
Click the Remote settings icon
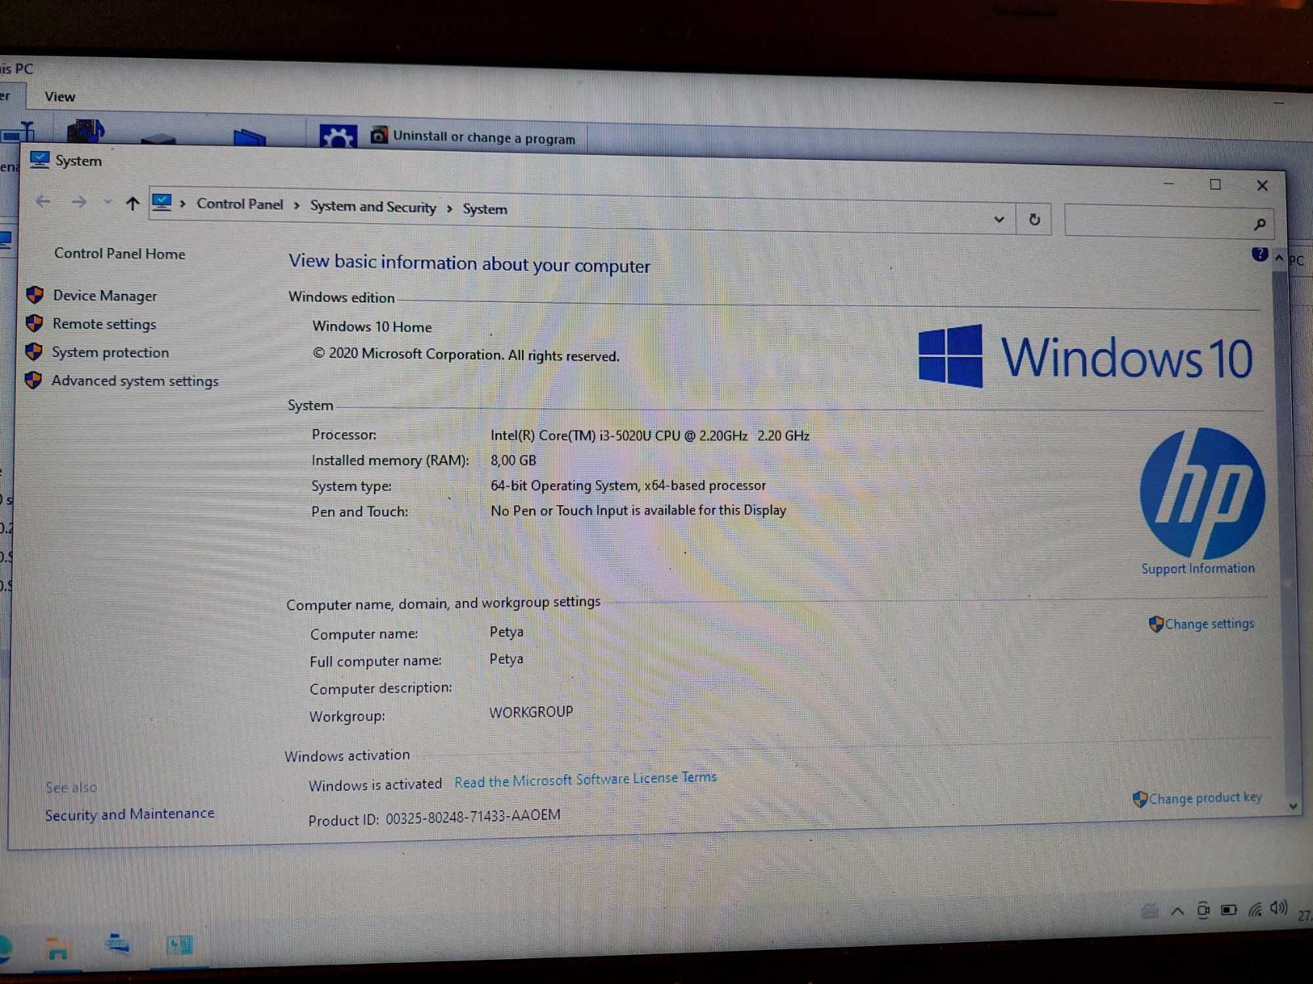point(36,323)
